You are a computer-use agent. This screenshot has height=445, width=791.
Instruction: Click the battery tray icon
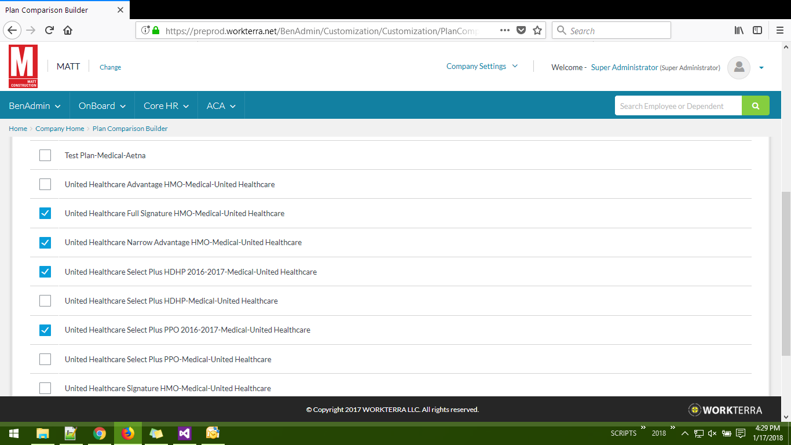click(726, 433)
